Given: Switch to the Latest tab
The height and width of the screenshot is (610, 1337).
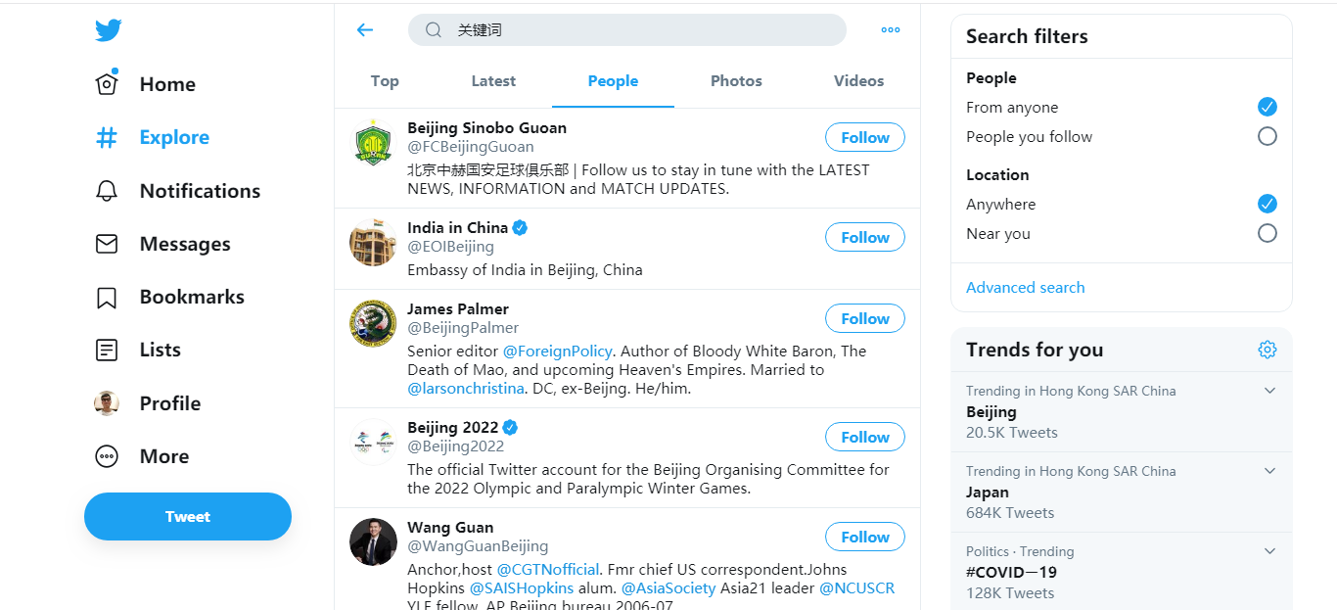Looking at the screenshot, I should coord(493,81).
